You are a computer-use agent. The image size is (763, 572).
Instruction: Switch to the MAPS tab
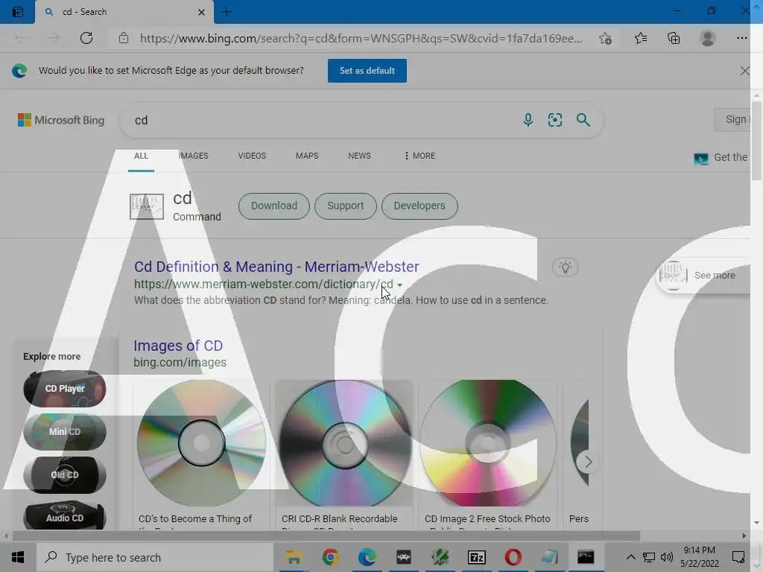[307, 156]
